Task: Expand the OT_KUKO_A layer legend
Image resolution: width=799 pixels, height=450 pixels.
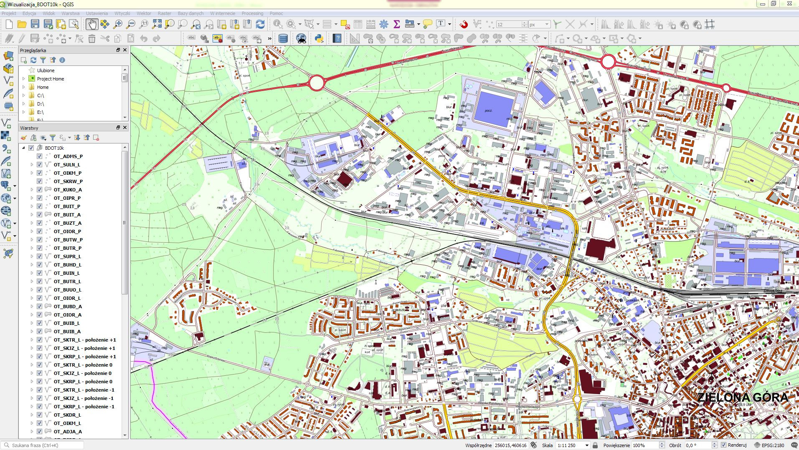Action: tap(32, 190)
